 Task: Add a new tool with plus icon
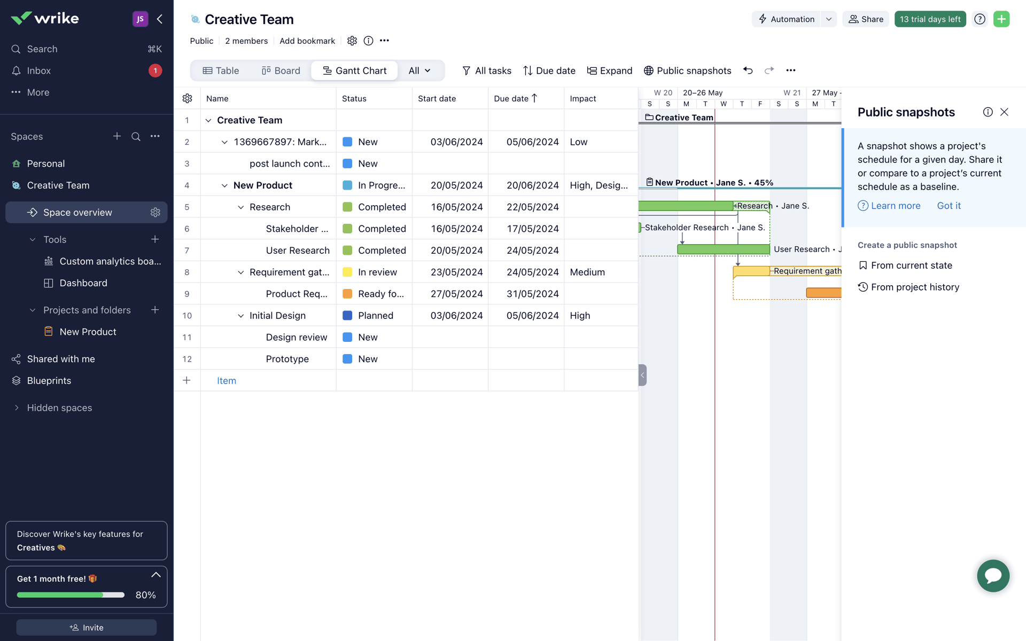(155, 239)
